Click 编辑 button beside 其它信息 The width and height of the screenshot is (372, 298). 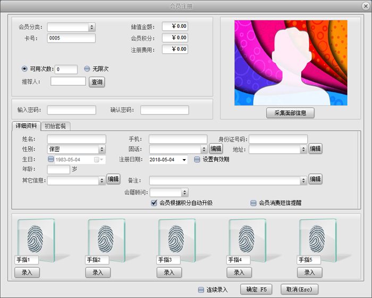(x=113, y=179)
